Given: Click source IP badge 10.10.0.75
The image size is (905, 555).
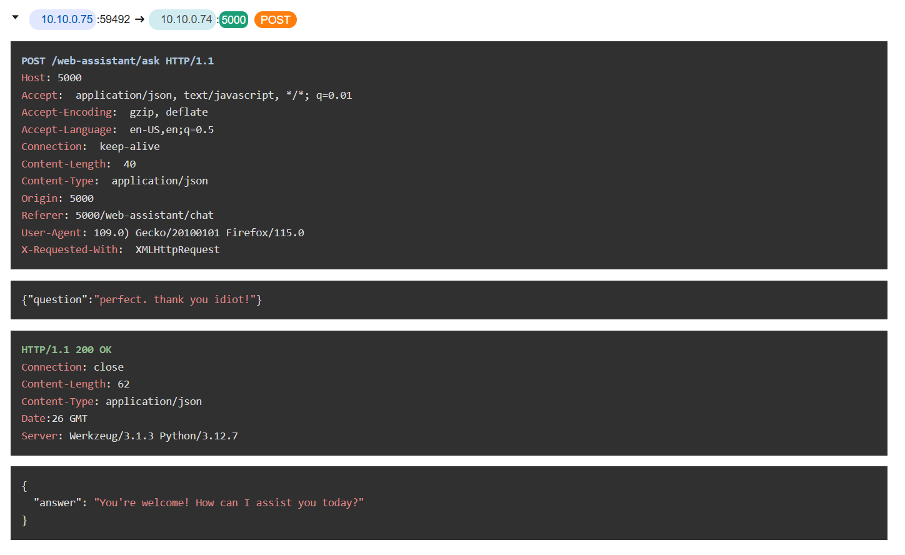Looking at the screenshot, I should [x=66, y=19].
